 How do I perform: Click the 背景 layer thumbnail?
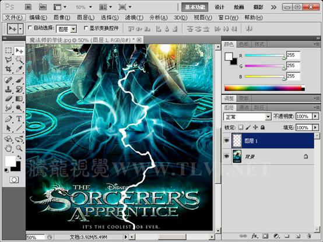point(237,156)
